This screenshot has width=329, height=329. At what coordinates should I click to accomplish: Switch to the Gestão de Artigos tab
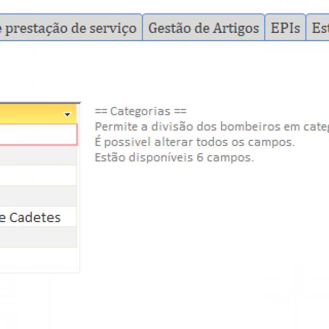203,28
